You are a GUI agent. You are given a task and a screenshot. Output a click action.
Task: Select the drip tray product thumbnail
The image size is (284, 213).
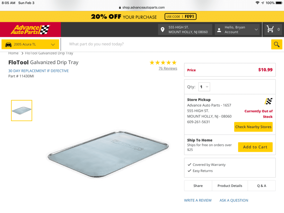pyautogui.click(x=22, y=110)
